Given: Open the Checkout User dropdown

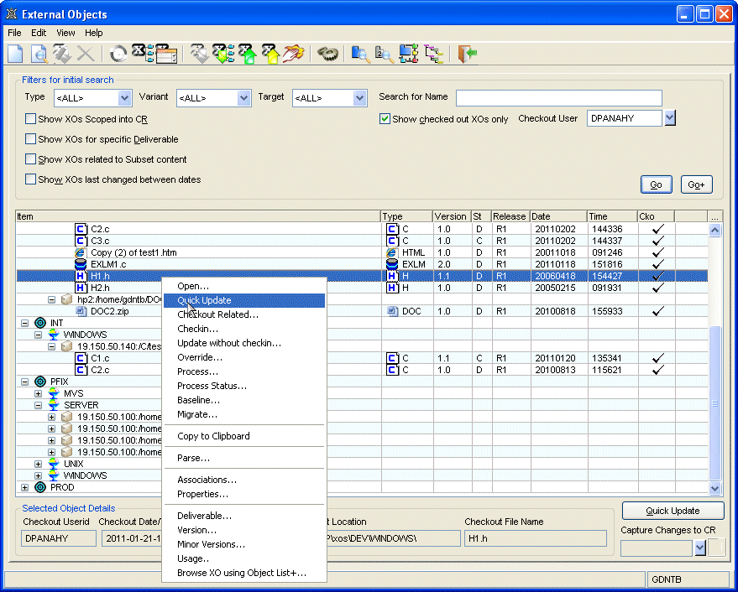Looking at the screenshot, I should (669, 118).
